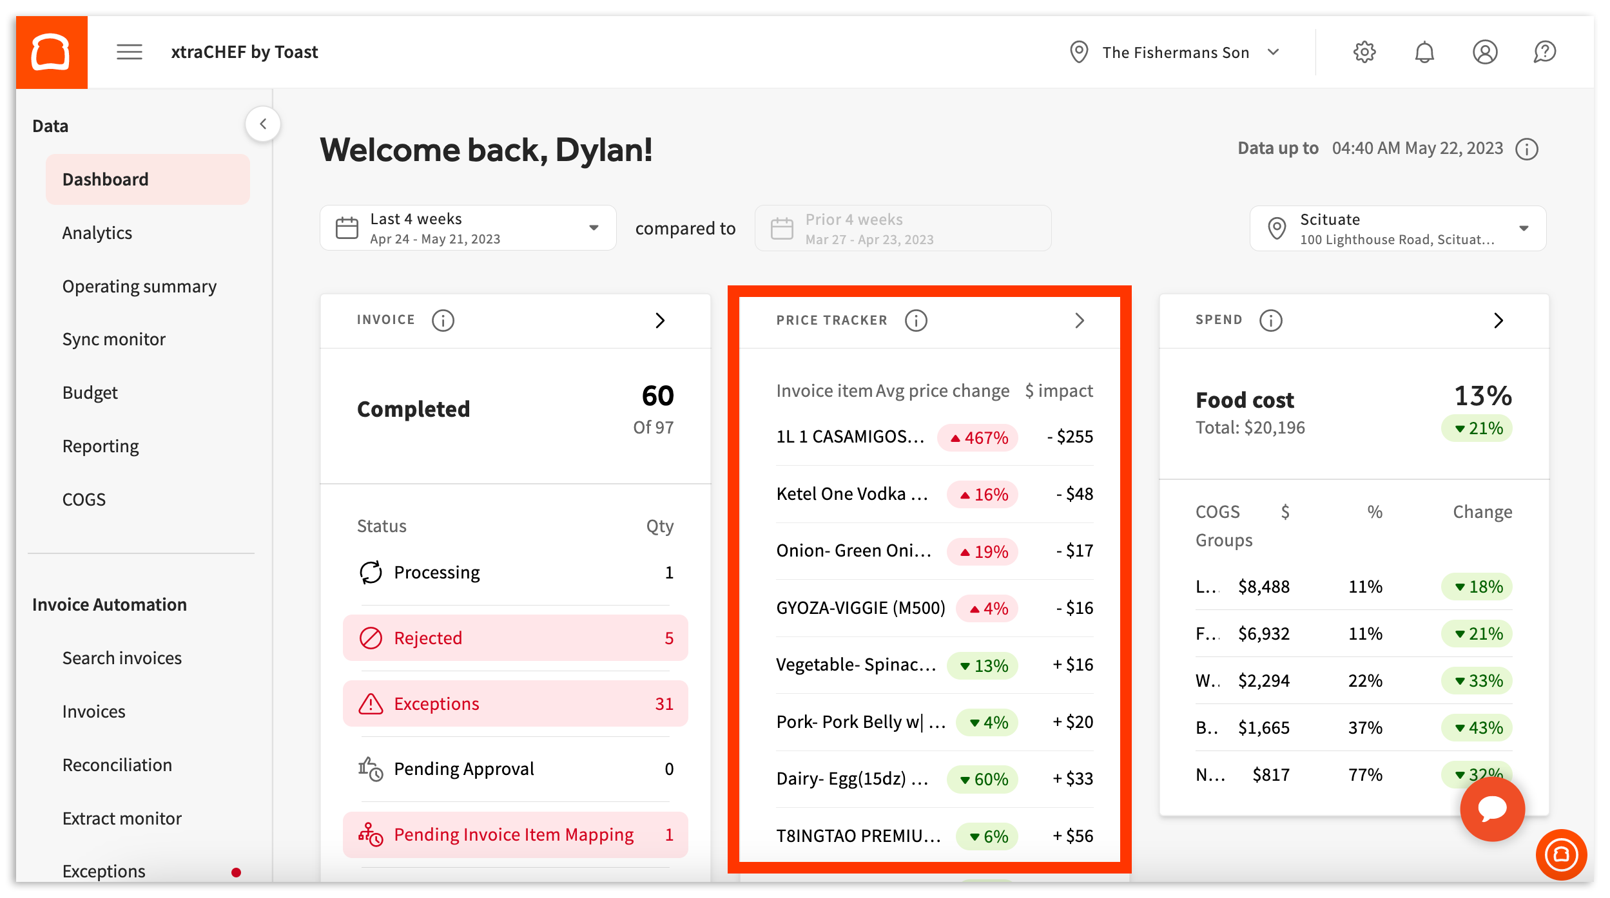1610x898 pixels.
Task: Click the Toast logo icon
Action: pyautogui.click(x=51, y=52)
